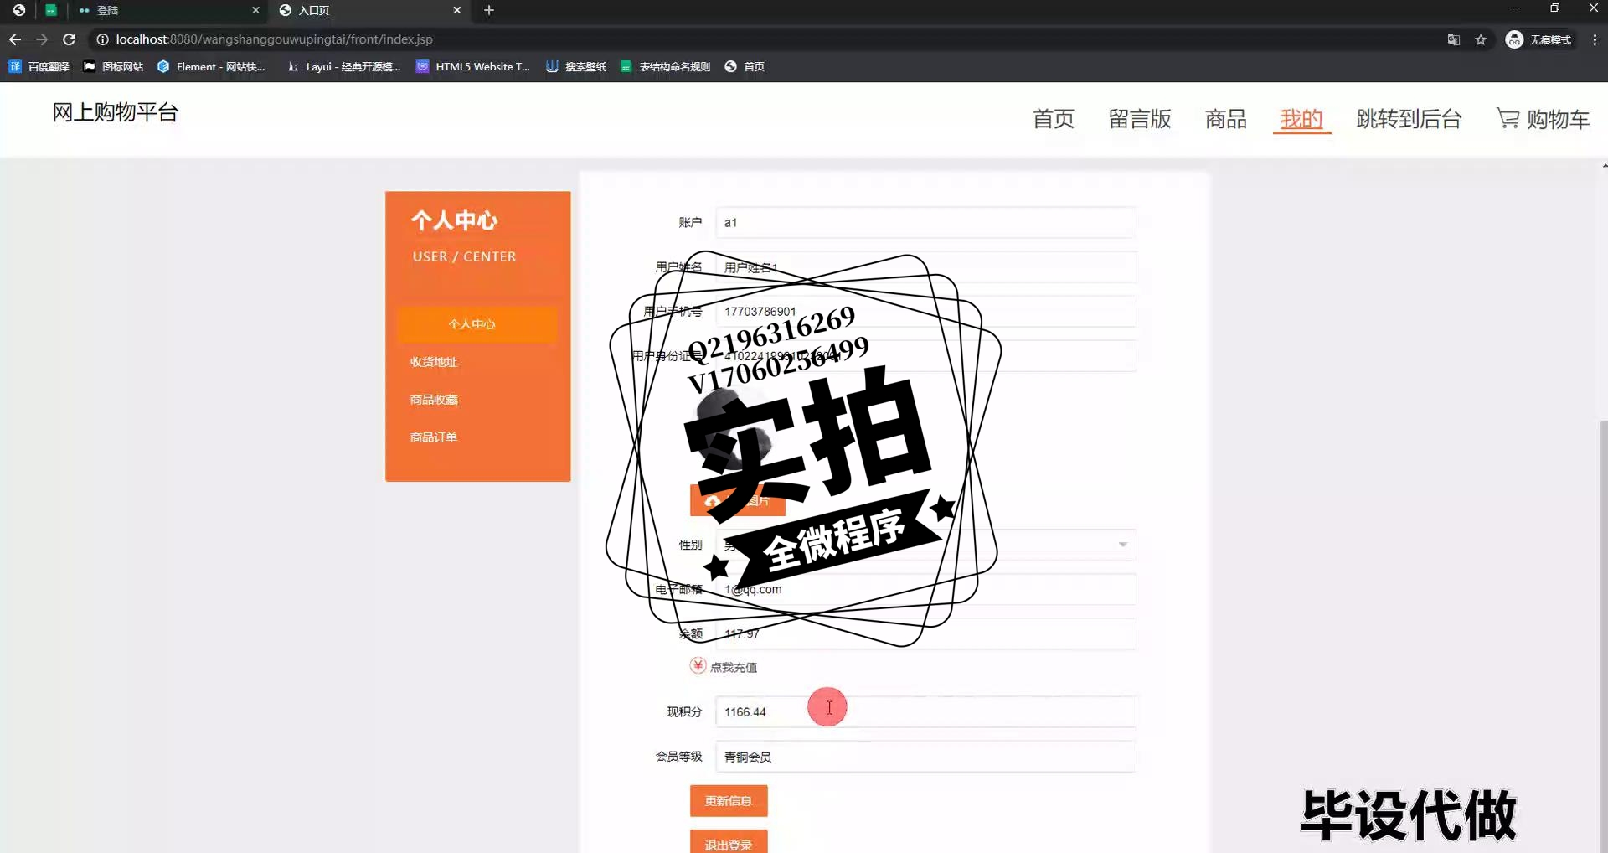The image size is (1608, 853).
Task: Open 商品收藏 in the sidebar
Action: [x=434, y=400]
